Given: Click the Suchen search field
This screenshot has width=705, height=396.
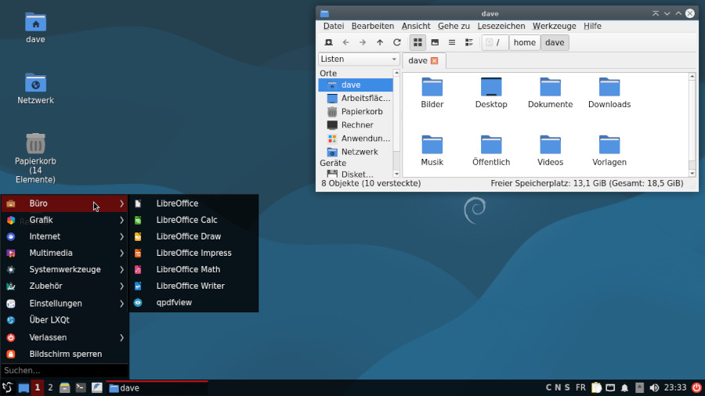Looking at the screenshot, I should (x=65, y=371).
